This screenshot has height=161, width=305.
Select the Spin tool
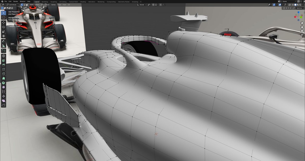[x=4, y=83]
